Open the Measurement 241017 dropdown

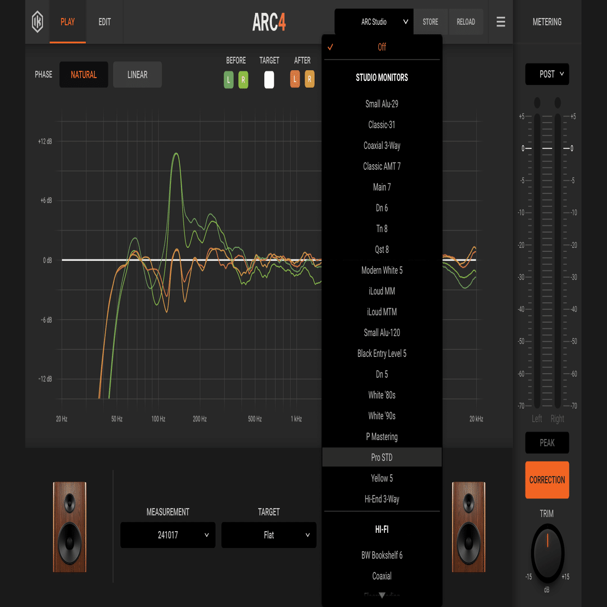click(x=167, y=534)
